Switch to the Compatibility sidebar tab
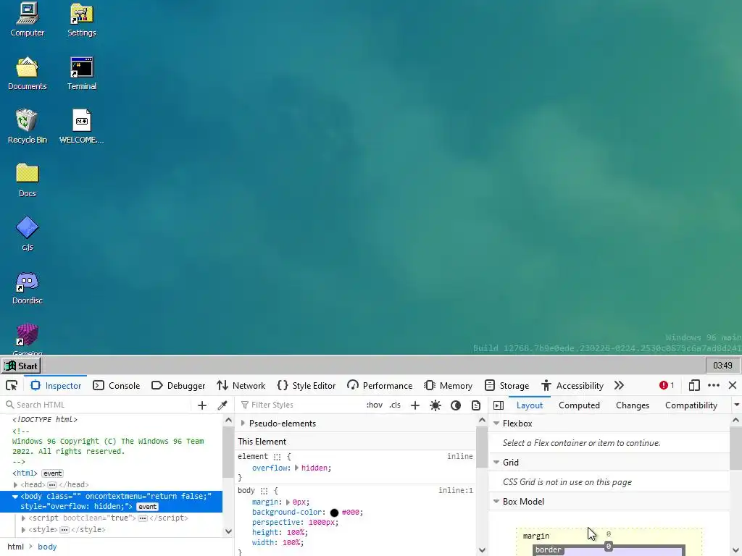 [x=691, y=405]
